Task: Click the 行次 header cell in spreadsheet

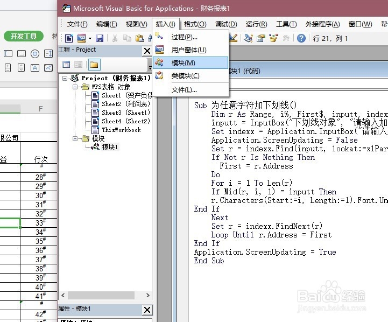Action: pyautogui.click(x=39, y=152)
